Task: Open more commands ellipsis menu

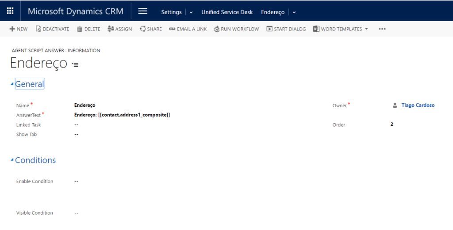Action: point(382,29)
